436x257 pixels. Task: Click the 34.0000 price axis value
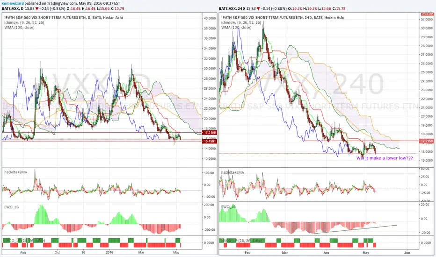coord(210,48)
